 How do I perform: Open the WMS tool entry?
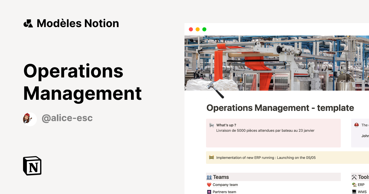click(x=363, y=192)
